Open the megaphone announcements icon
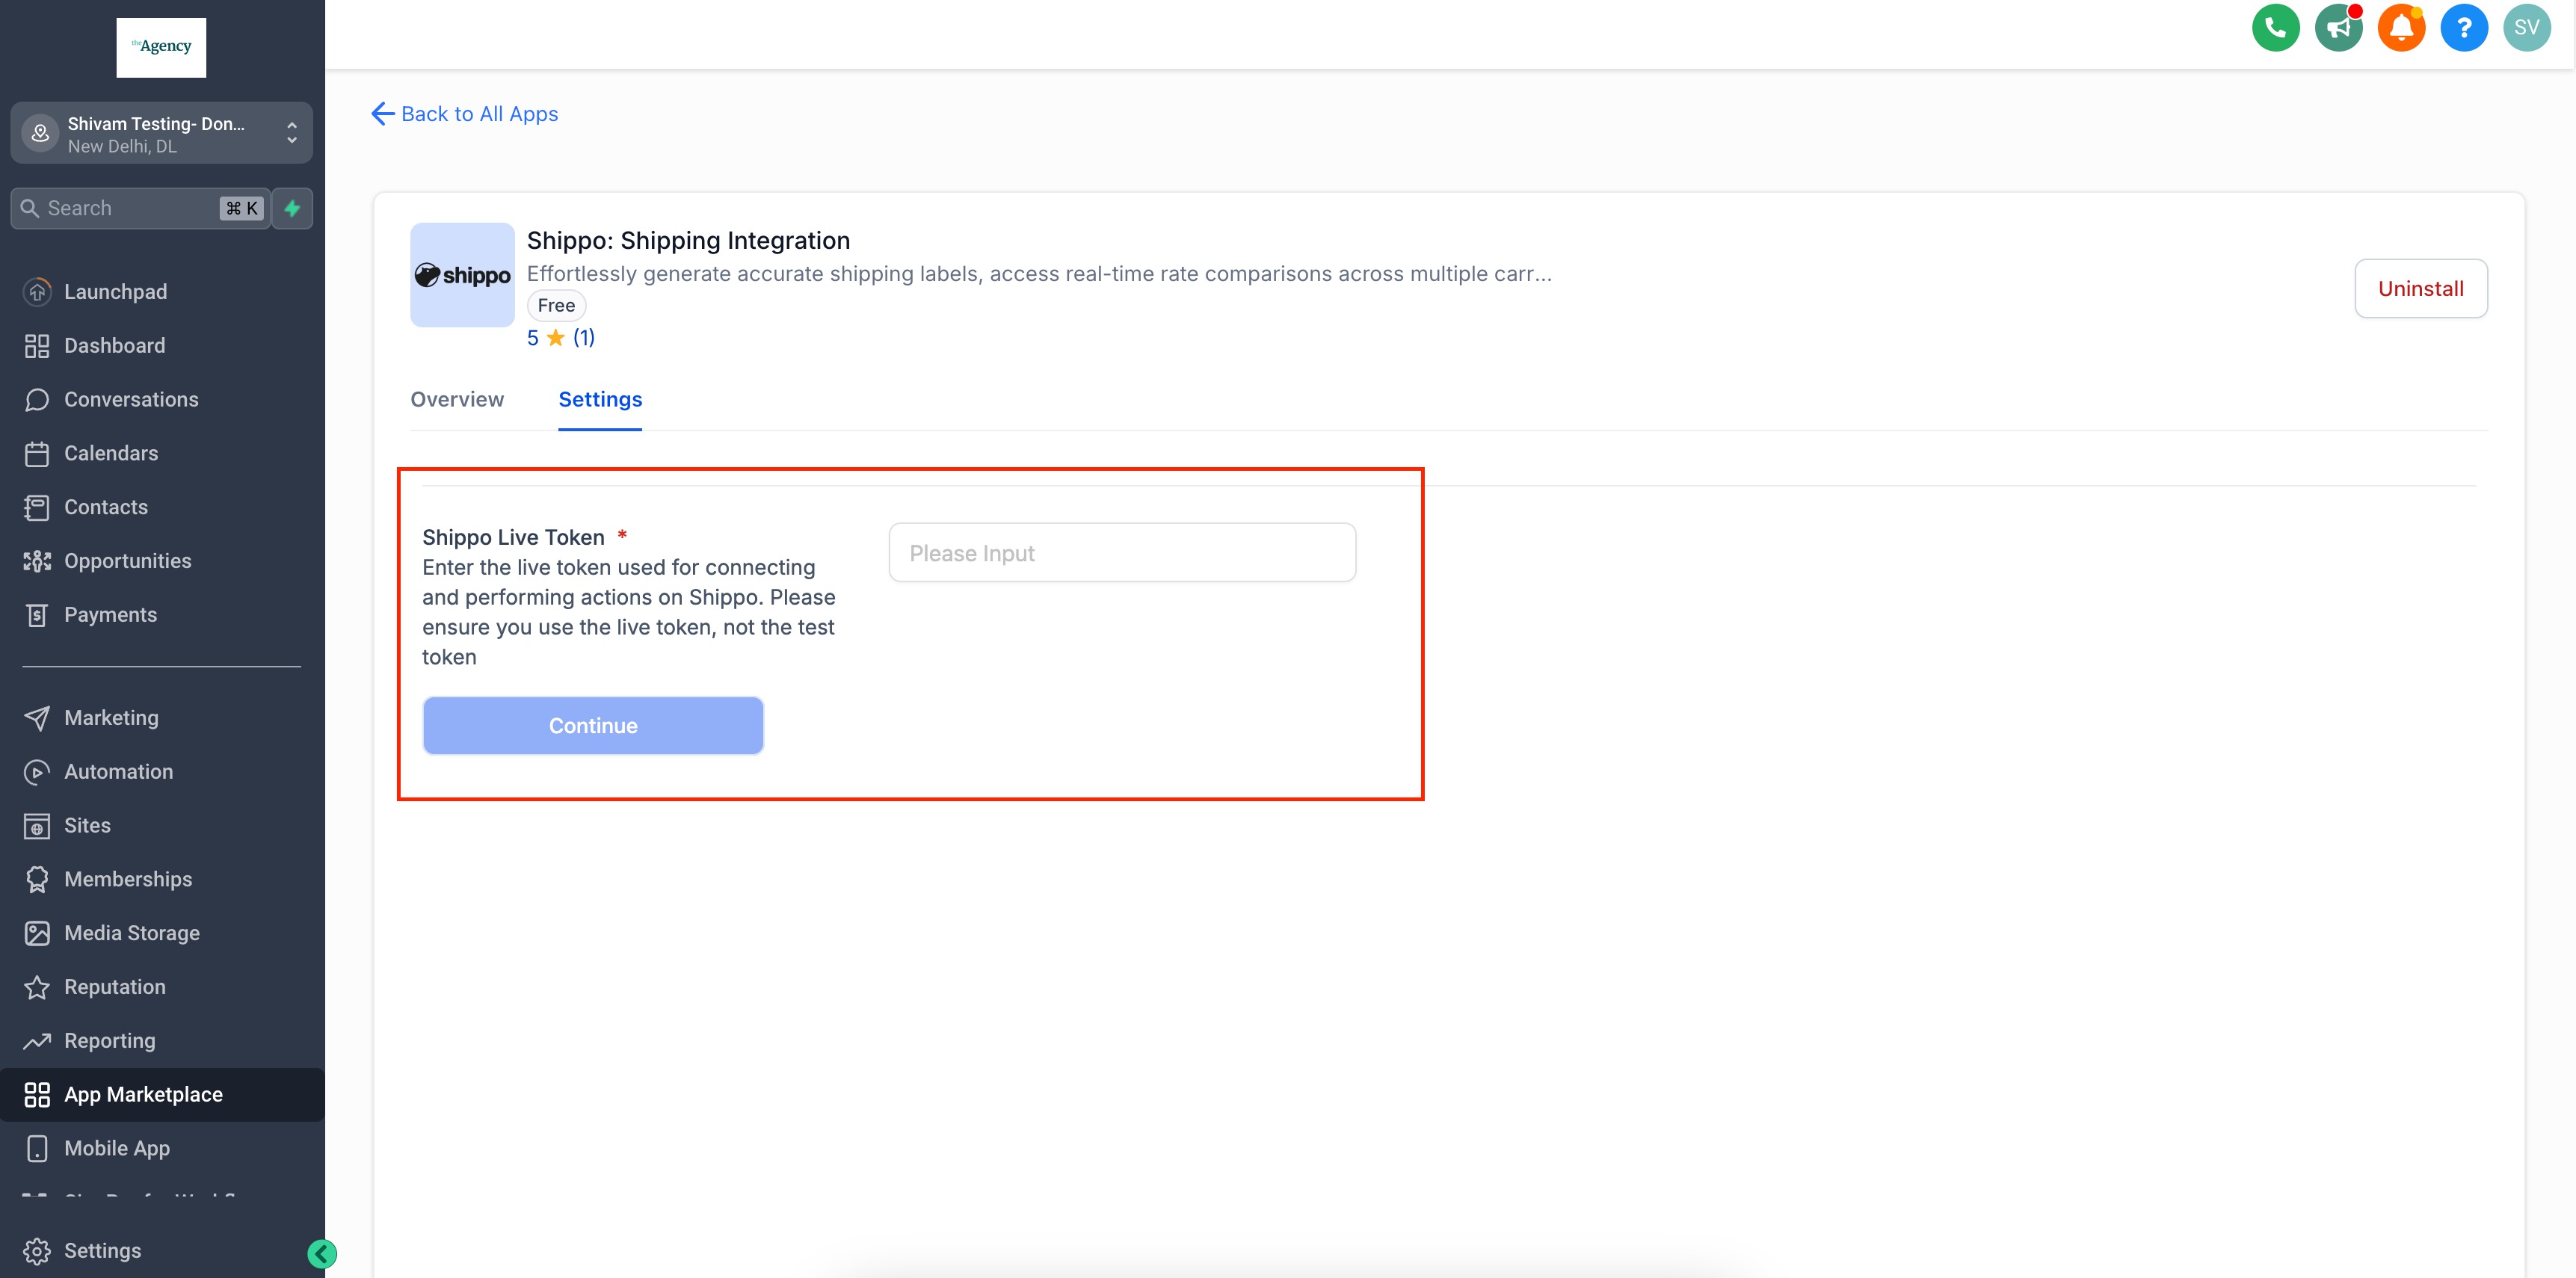Screen dimensions: 2576x1278 point(2338,28)
